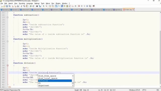Open Replace dialog from toolbar
Viewport: 161px width, 91px height.
[40, 6]
